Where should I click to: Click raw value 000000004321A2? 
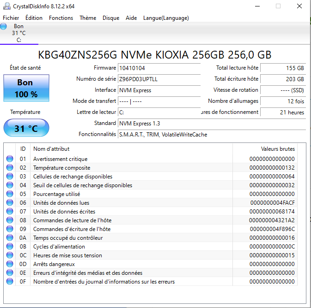272,220
